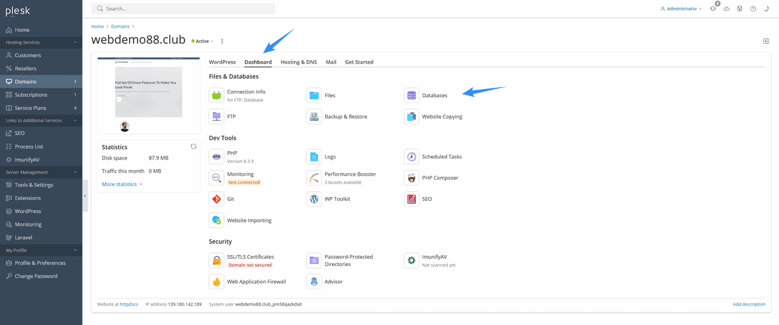Open the httpdocs link

(130, 304)
